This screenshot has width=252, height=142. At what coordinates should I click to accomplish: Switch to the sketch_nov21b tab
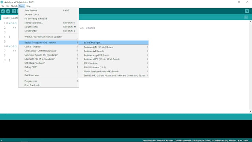click(10, 18)
